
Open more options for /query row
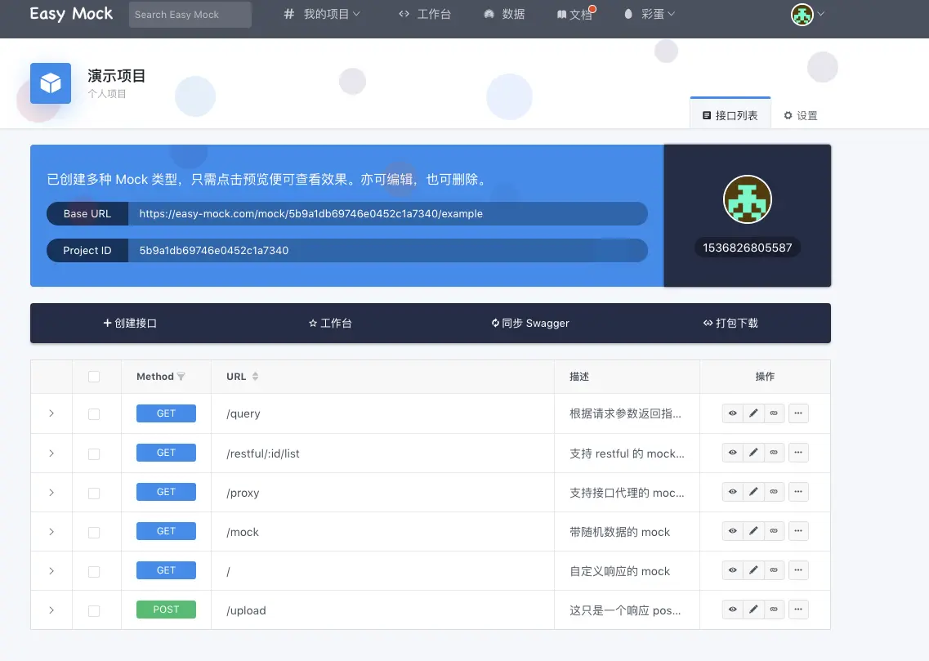point(798,413)
